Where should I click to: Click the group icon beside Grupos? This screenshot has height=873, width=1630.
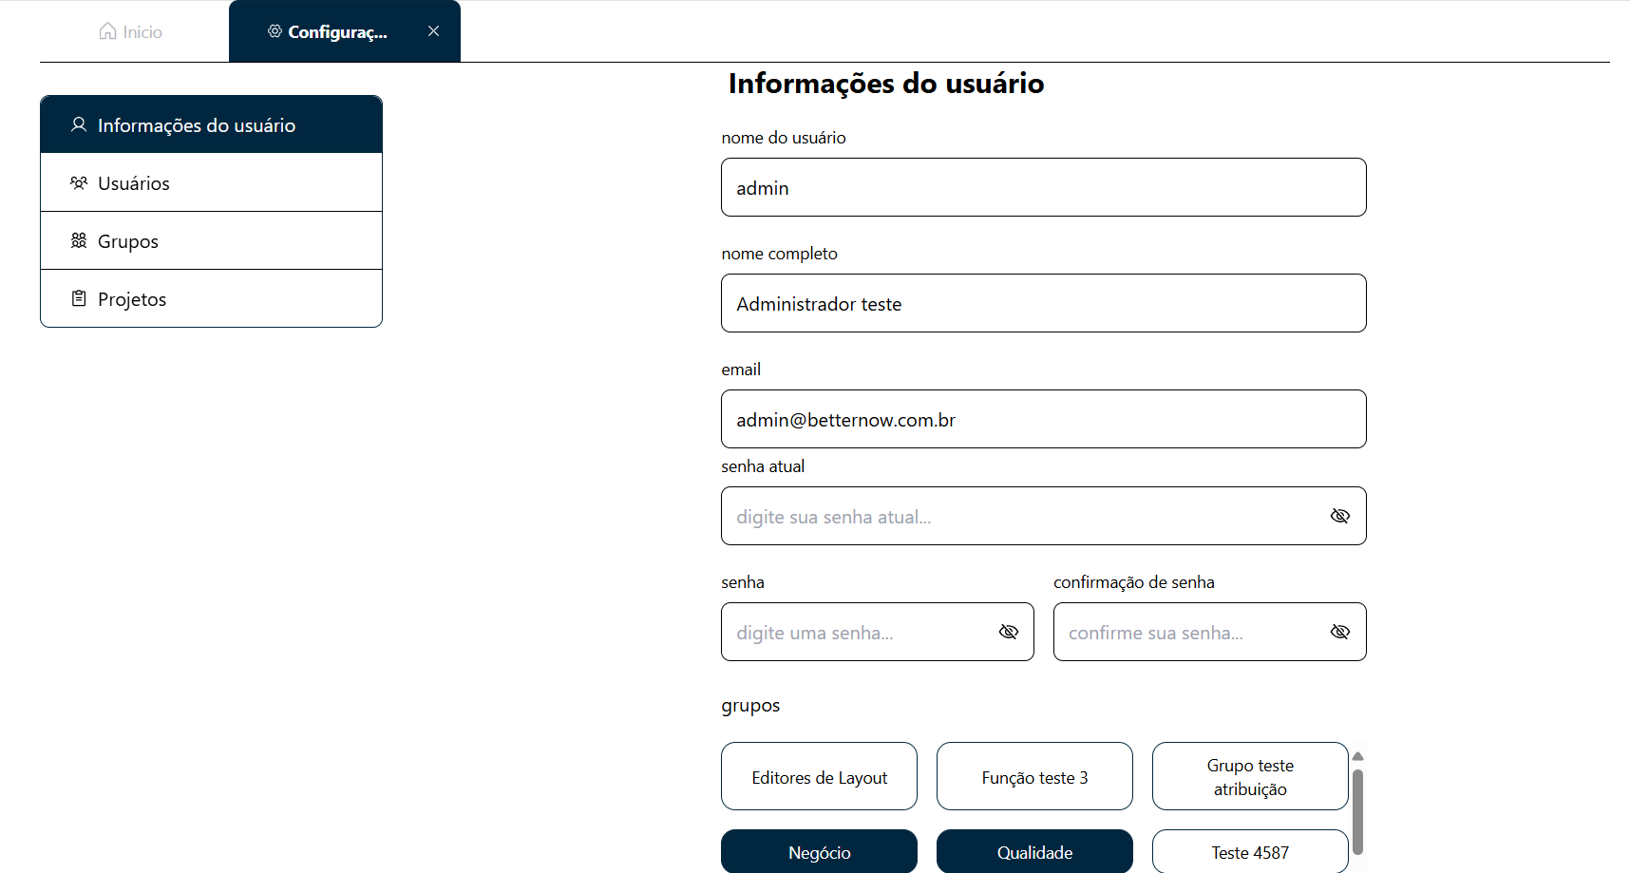[x=79, y=240]
